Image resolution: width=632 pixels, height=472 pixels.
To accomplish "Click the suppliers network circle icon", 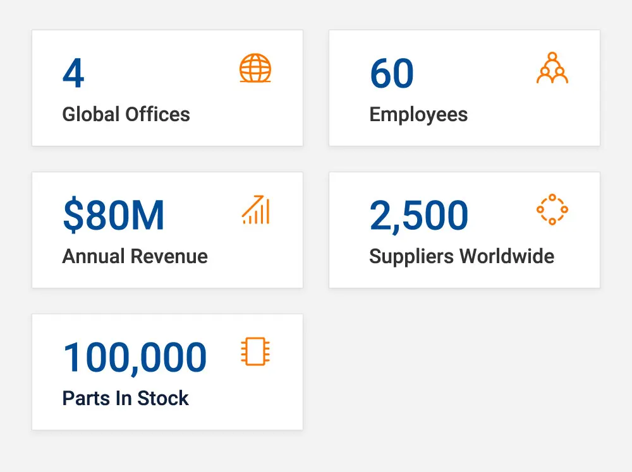I will tap(552, 209).
